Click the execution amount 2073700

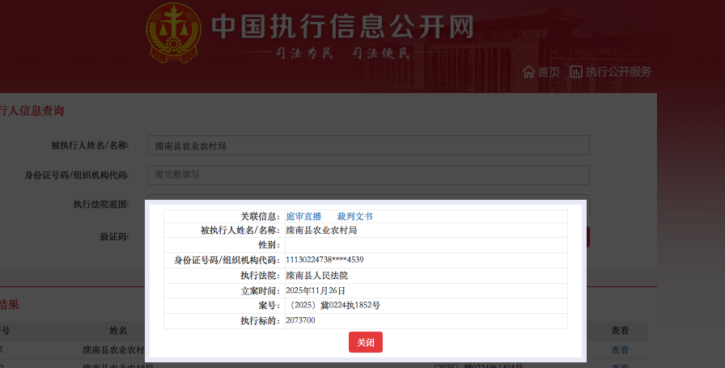click(301, 321)
